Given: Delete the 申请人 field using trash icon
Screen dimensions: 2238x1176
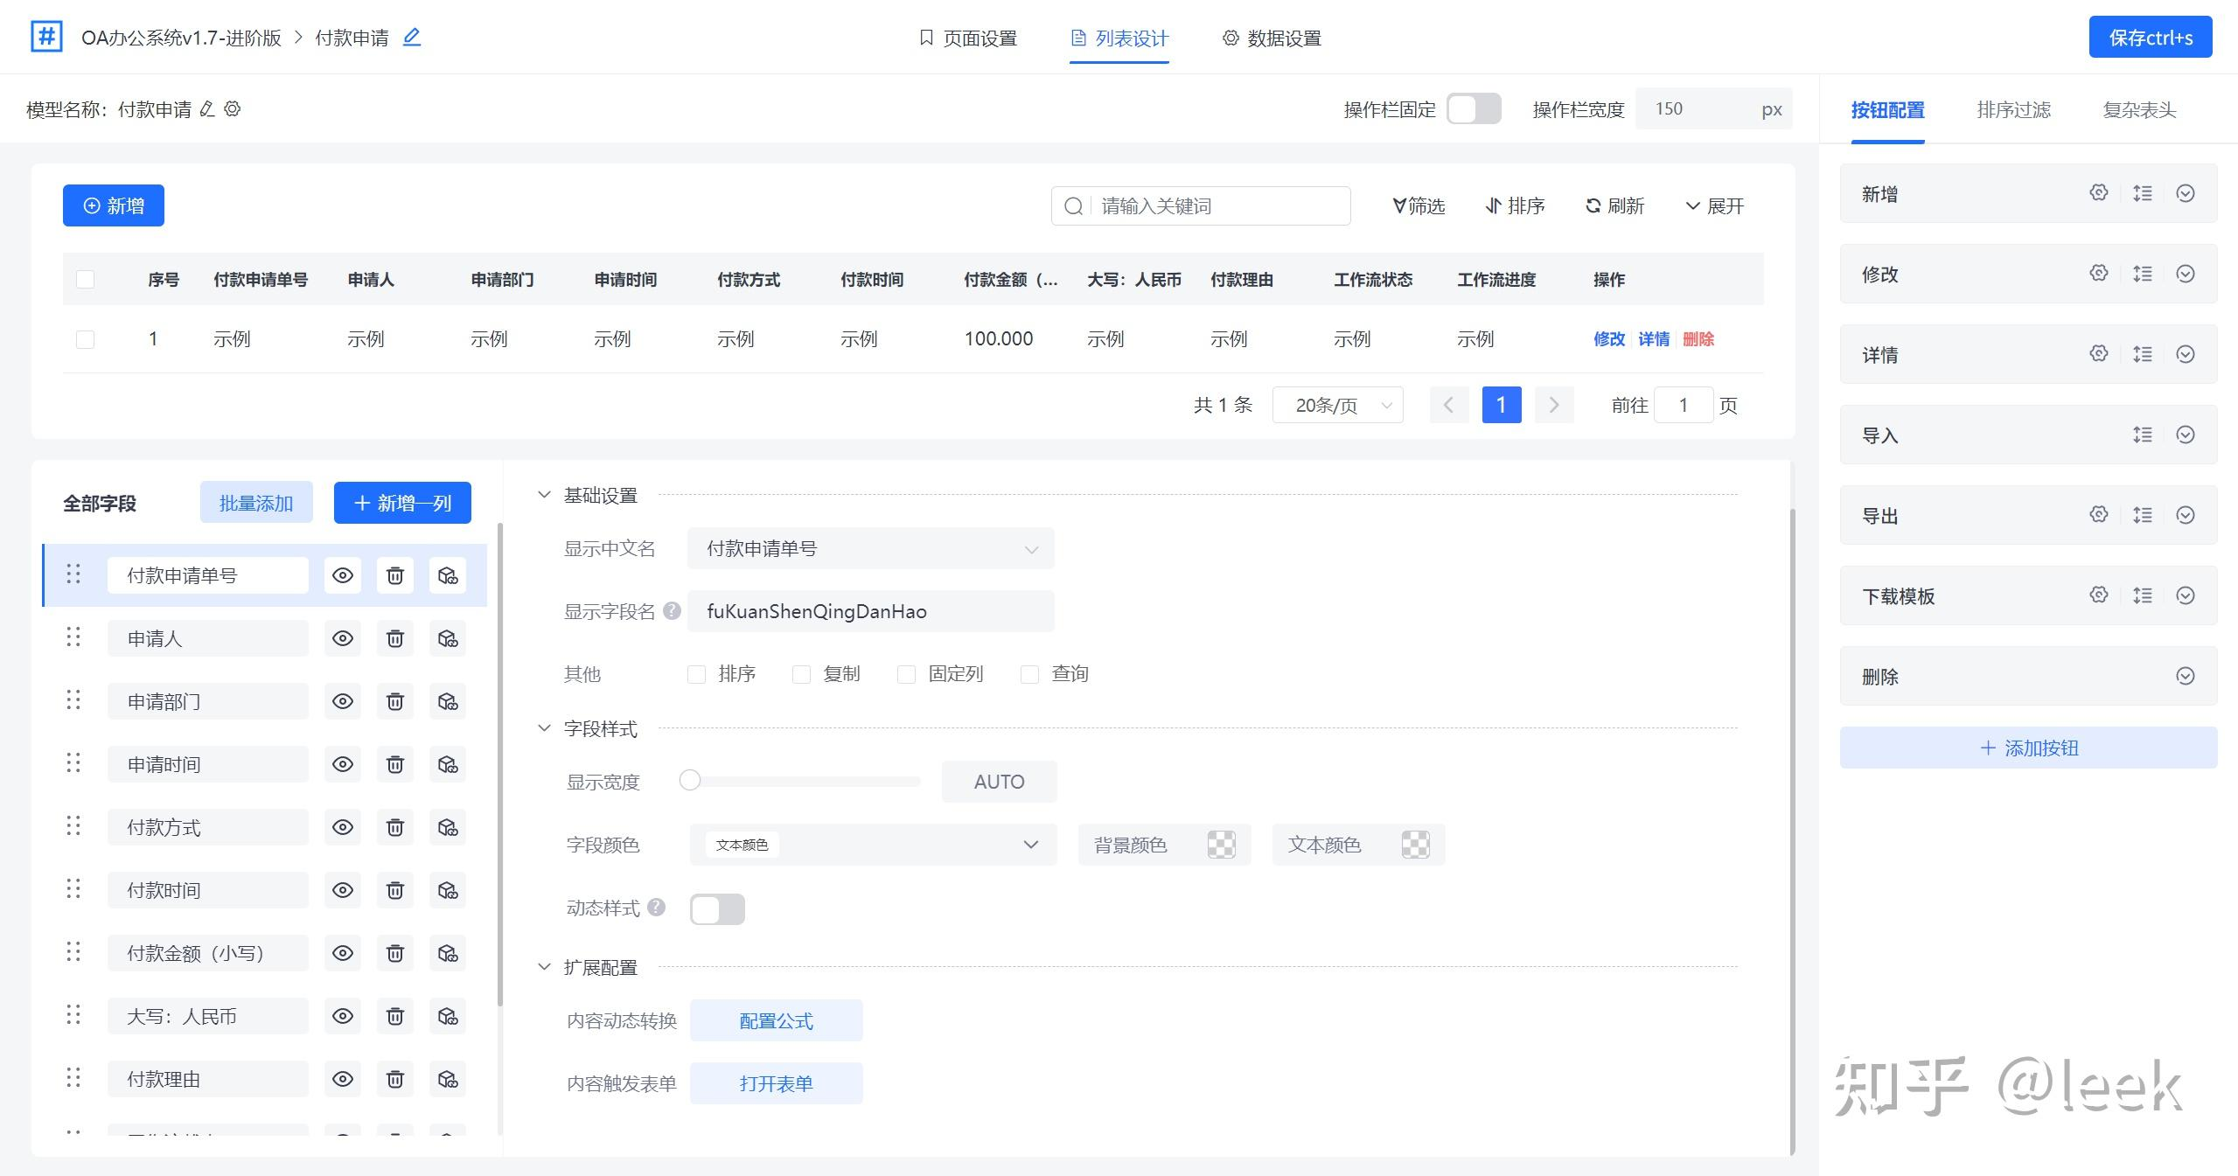Looking at the screenshot, I should pos(395,638).
